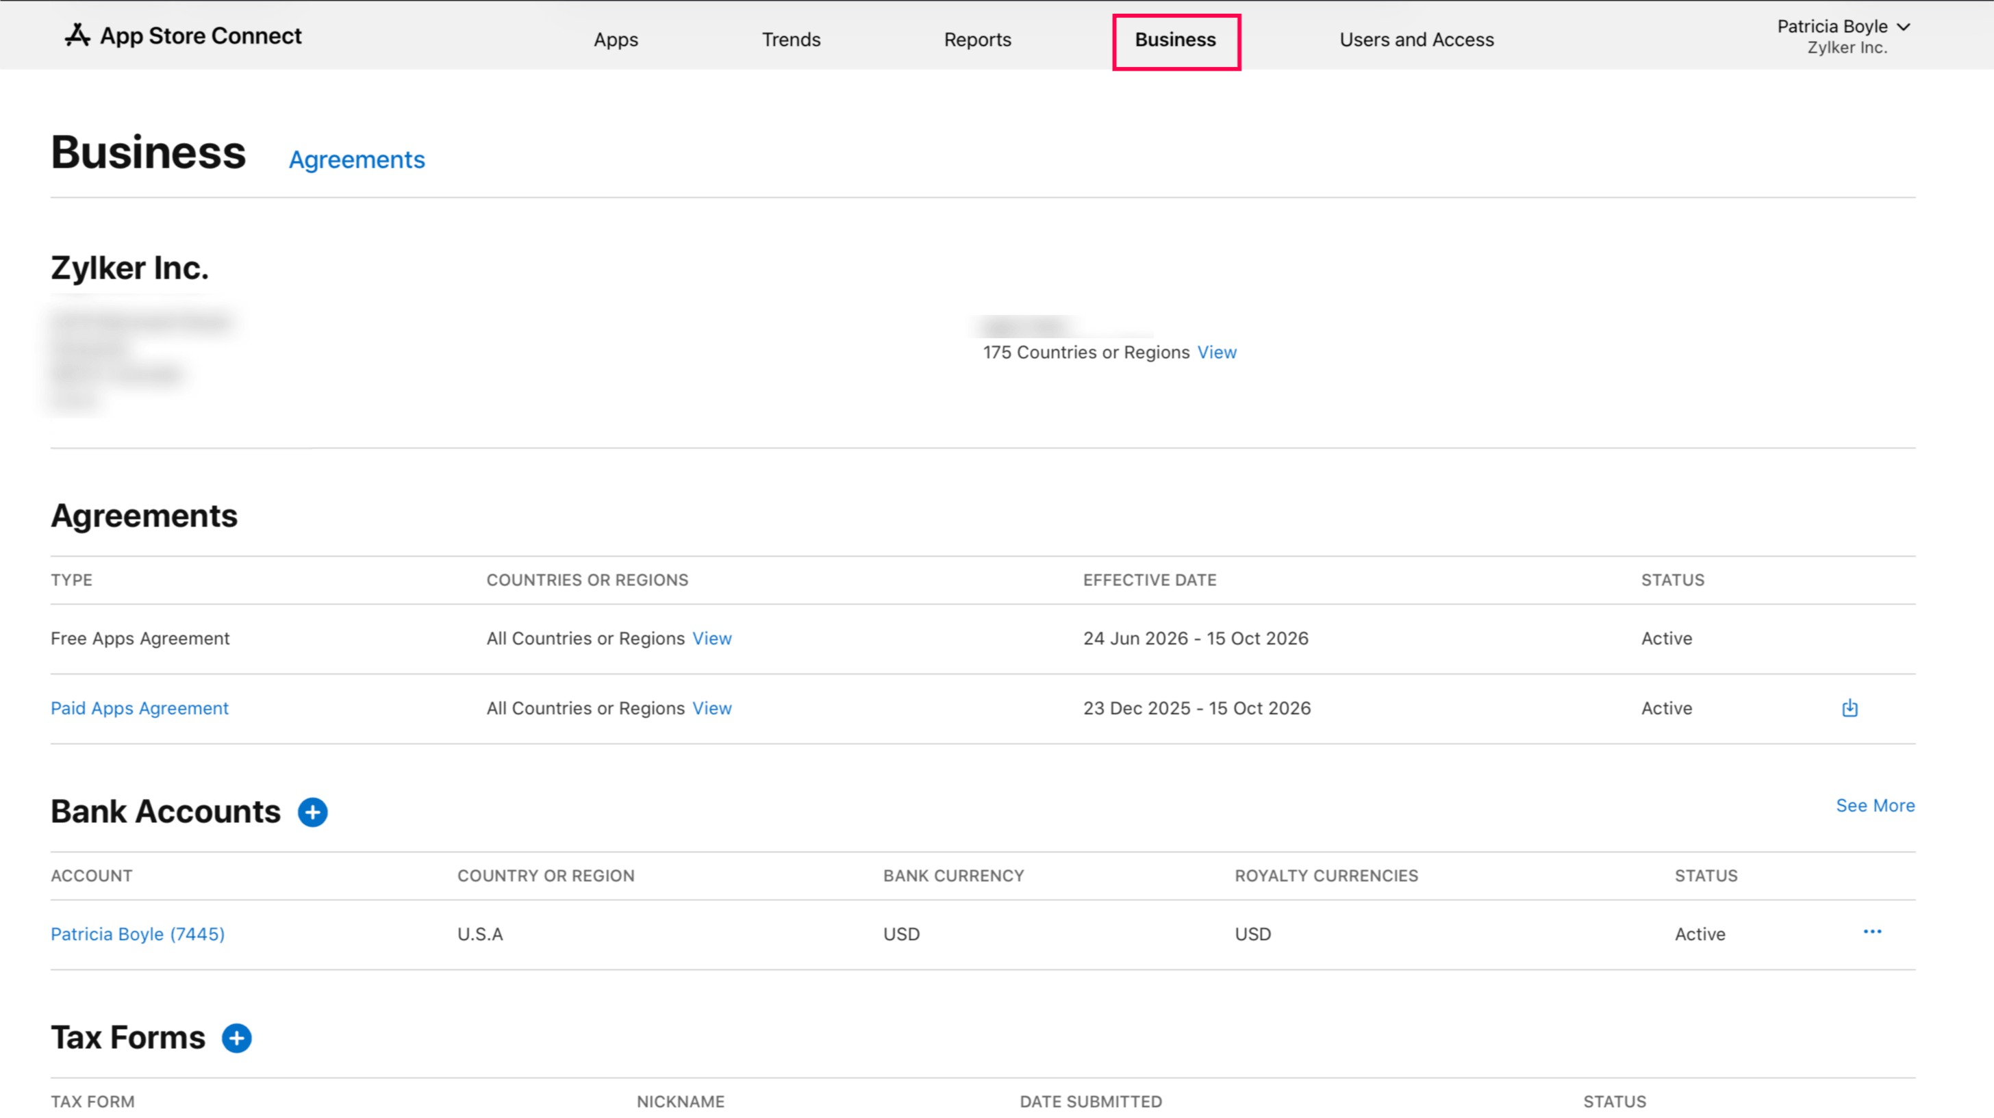Add a new bank account with plus icon
1994x1118 pixels.
(313, 813)
